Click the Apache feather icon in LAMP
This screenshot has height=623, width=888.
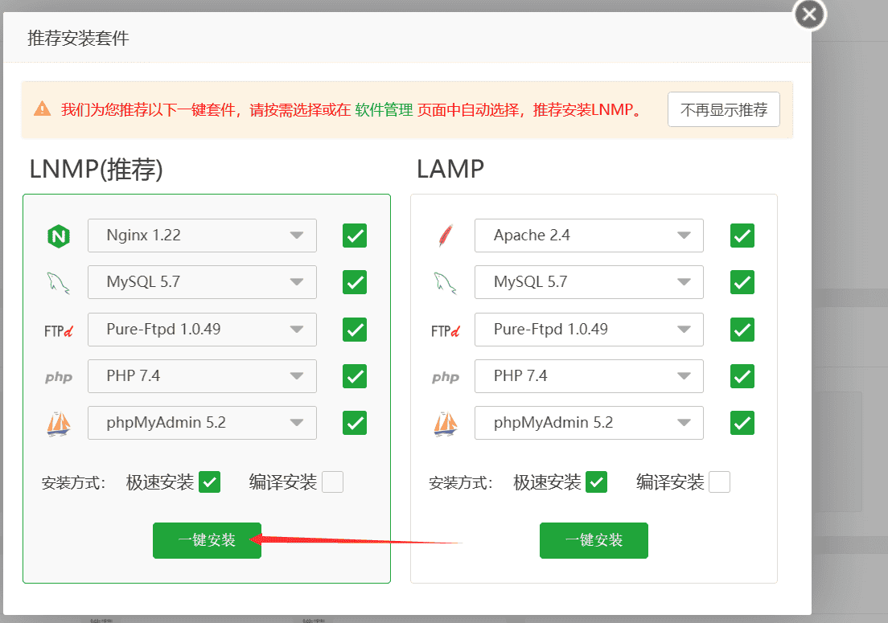[446, 236]
